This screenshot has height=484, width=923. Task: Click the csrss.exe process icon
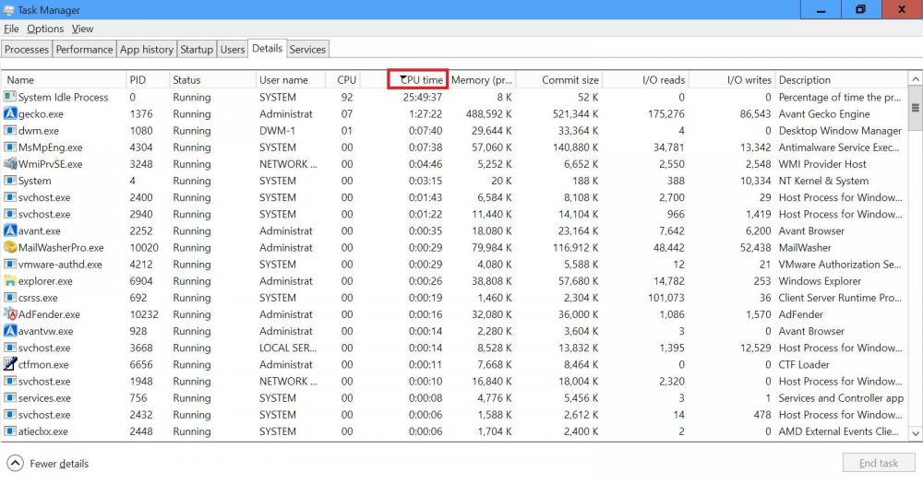click(x=10, y=297)
